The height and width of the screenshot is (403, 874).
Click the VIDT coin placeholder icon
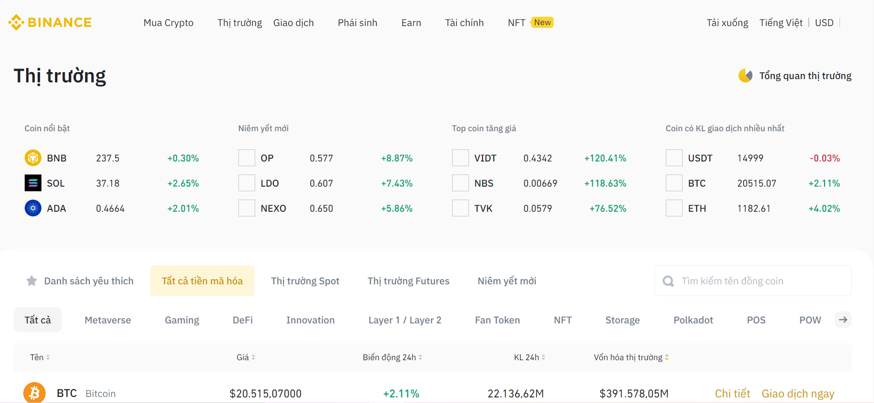(461, 158)
